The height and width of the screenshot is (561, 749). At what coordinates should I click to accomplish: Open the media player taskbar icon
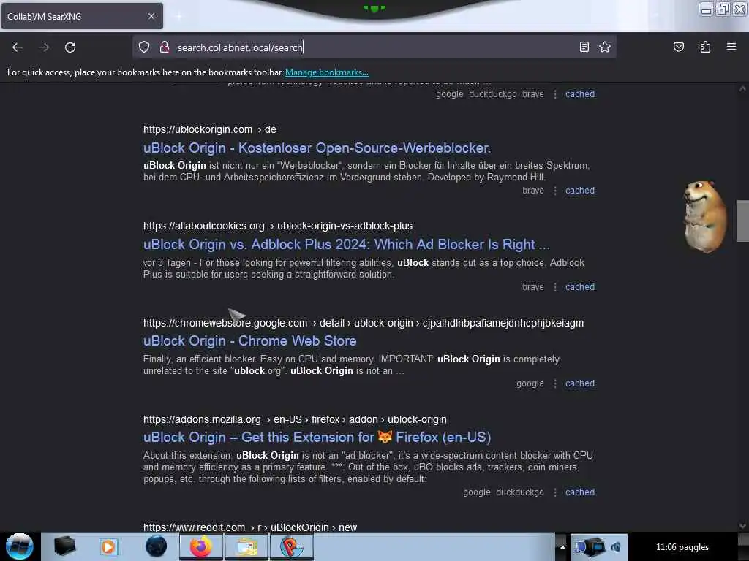(x=108, y=546)
